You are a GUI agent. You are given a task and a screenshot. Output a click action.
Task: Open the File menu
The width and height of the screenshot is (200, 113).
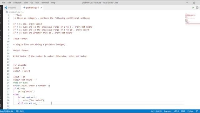pyautogui.click(x=3, y=3)
